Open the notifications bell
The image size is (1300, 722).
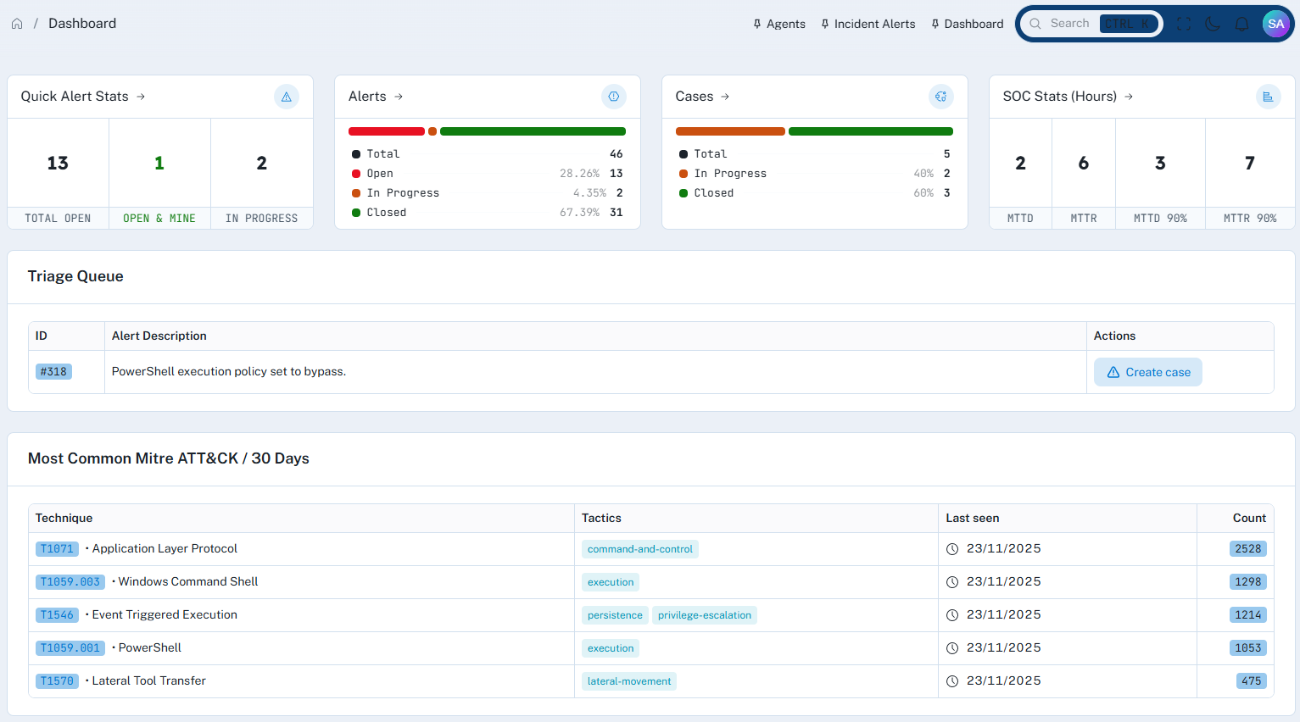pos(1241,24)
